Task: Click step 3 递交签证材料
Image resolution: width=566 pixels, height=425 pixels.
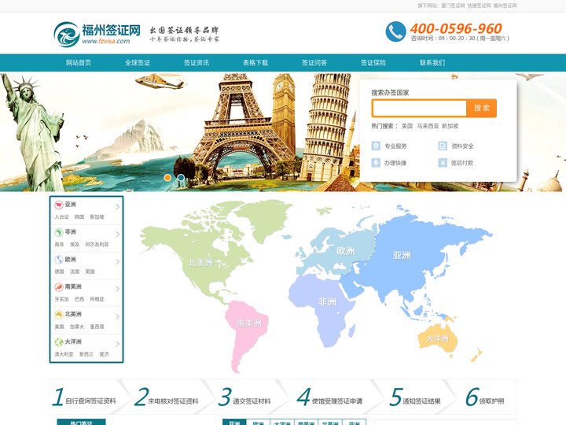Action: pyautogui.click(x=244, y=397)
